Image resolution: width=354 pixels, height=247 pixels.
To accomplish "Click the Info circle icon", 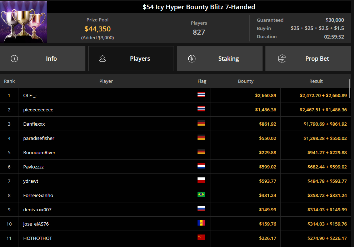I will [14, 59].
